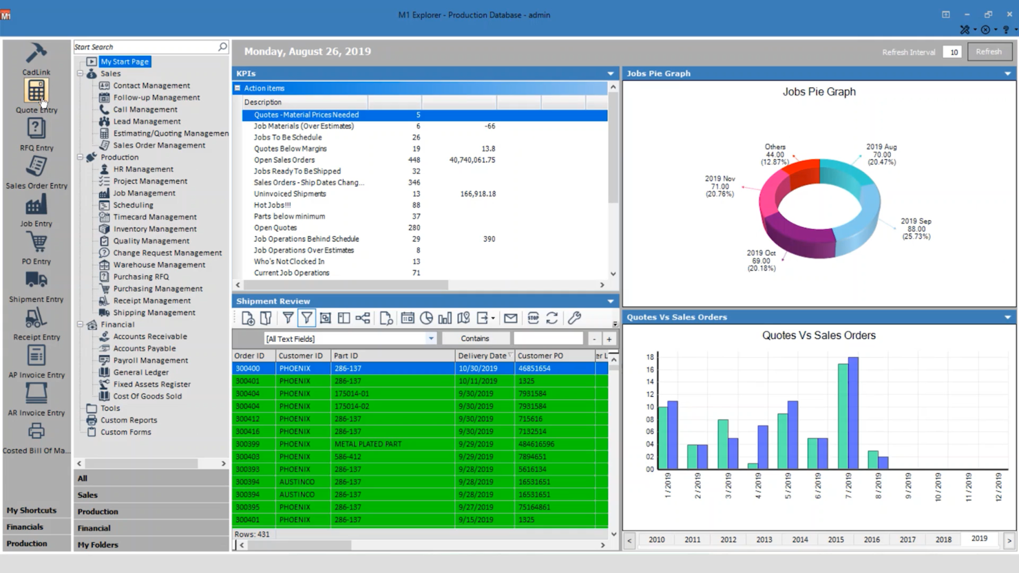Click the email envelope icon in Shipment Review

point(510,318)
